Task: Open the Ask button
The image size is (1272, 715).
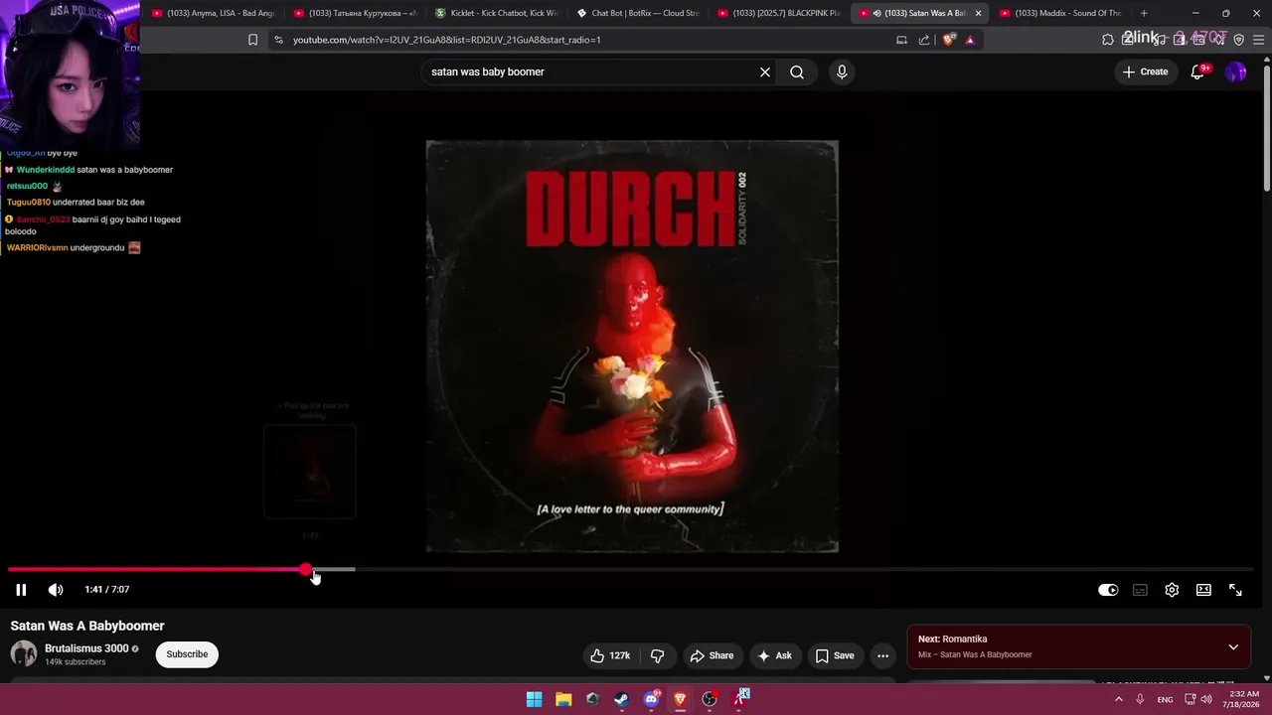Action: (x=774, y=655)
